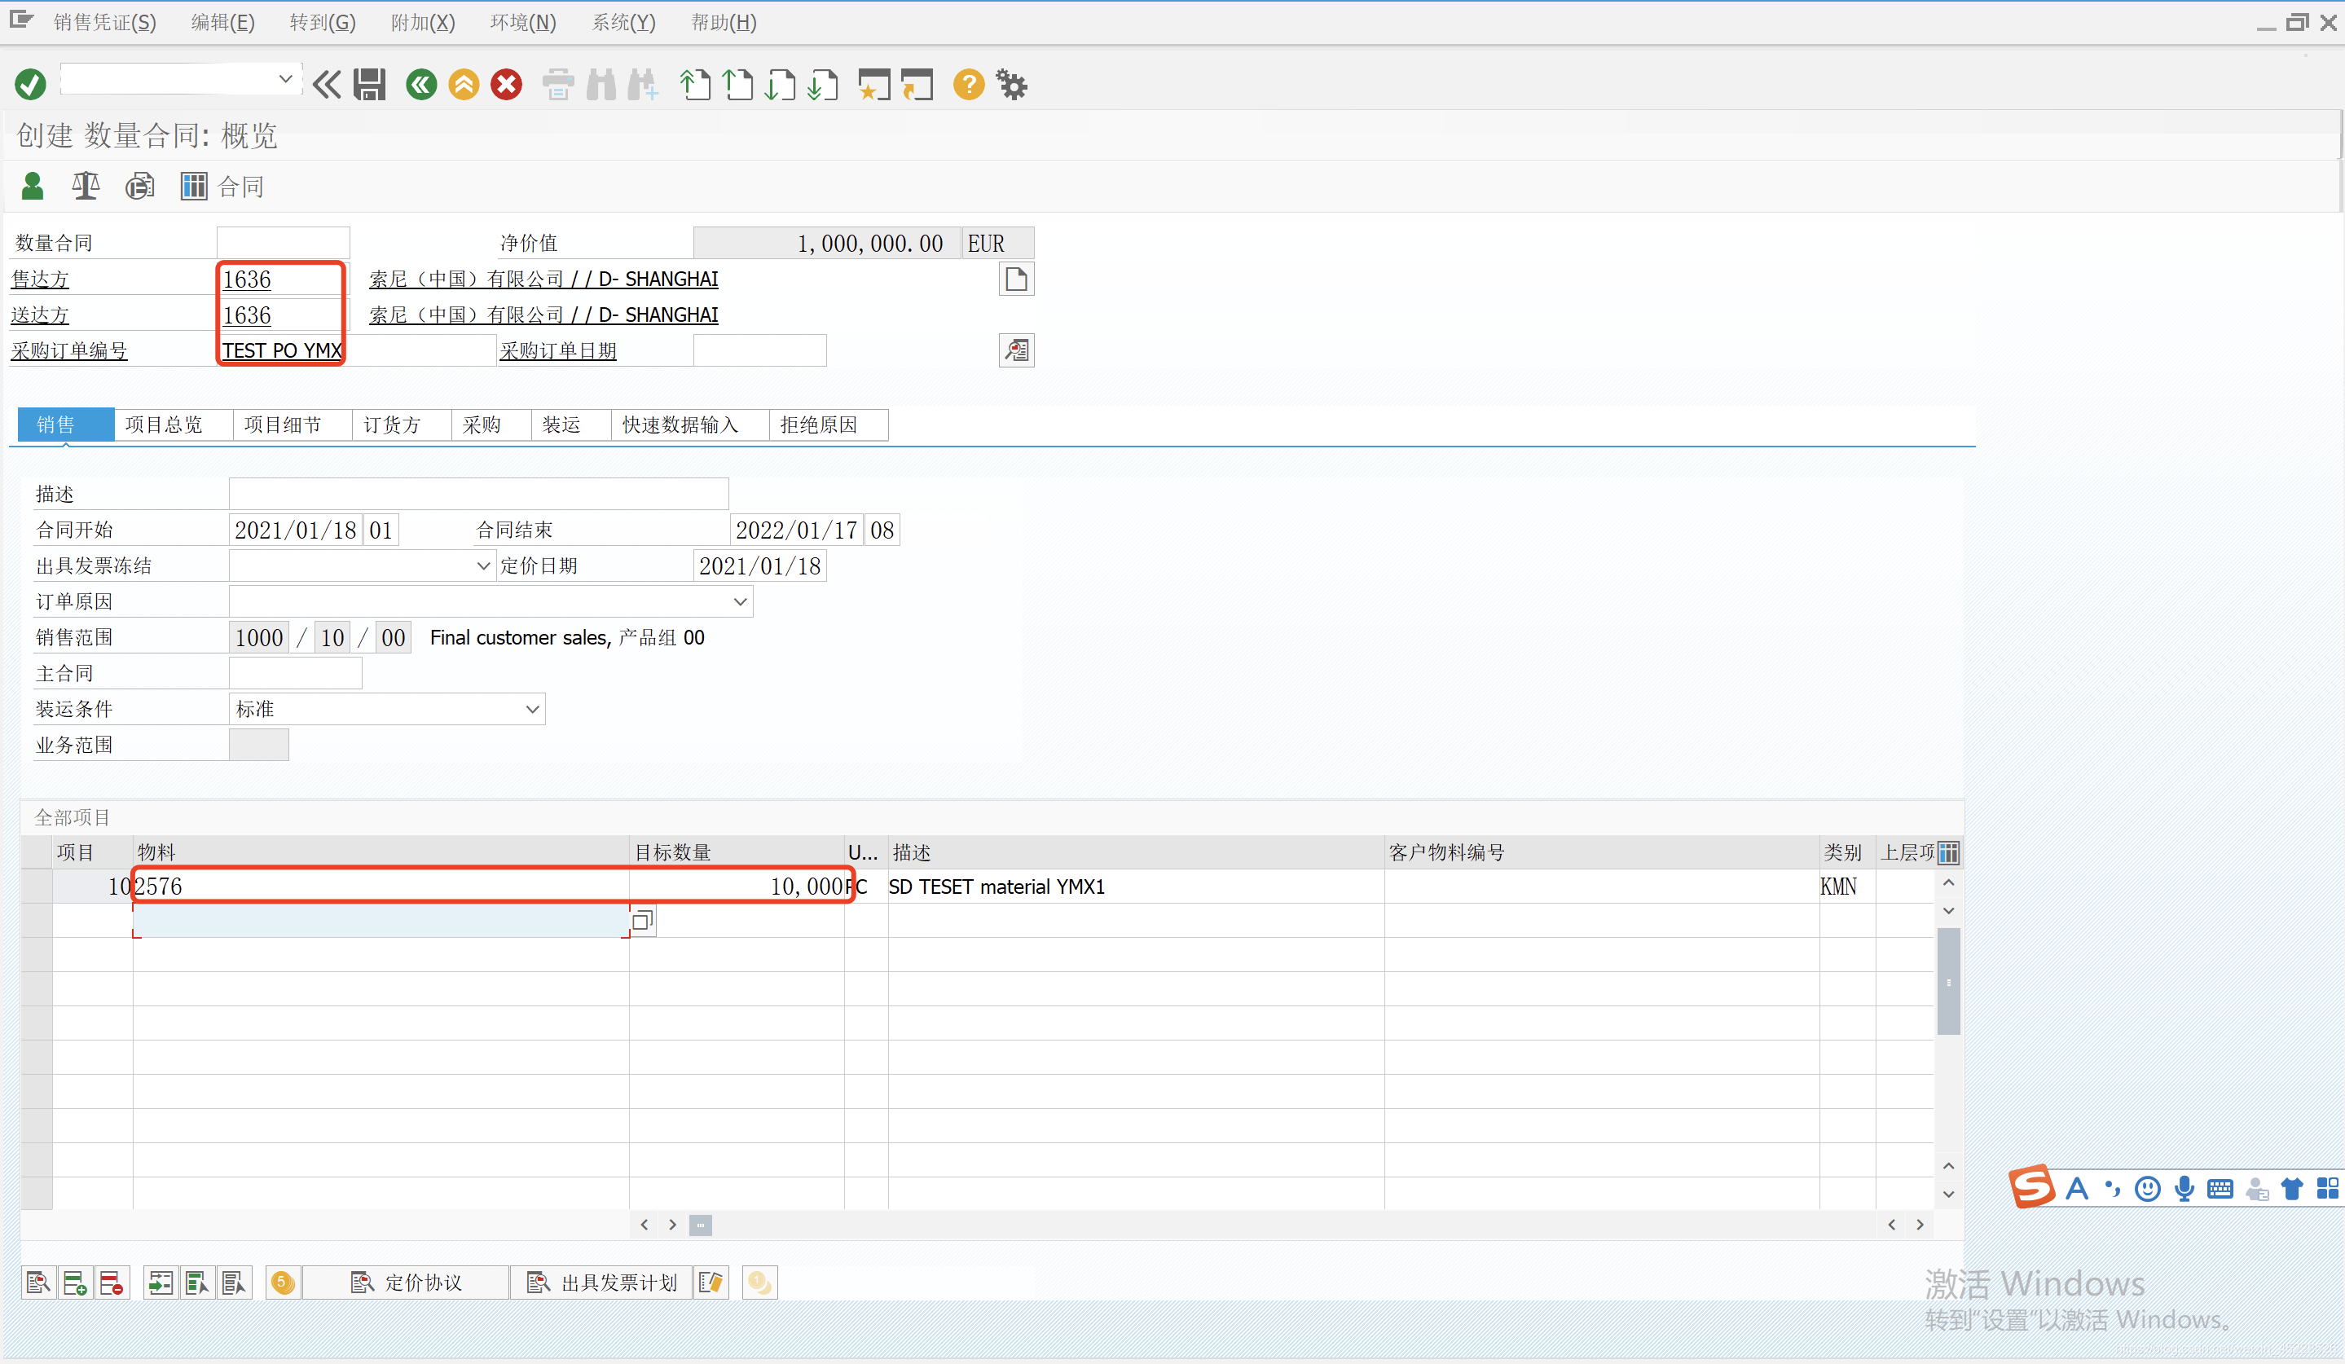Collapse the command field double-chevron
The height and width of the screenshot is (1364, 2345).
(x=327, y=85)
